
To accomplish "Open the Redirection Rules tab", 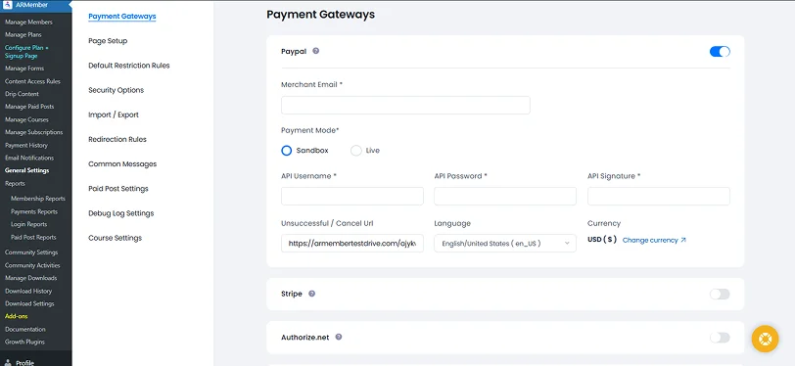I will 117,139.
